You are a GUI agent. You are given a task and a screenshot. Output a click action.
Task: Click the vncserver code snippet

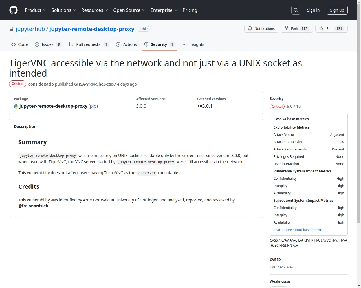(x=146, y=173)
